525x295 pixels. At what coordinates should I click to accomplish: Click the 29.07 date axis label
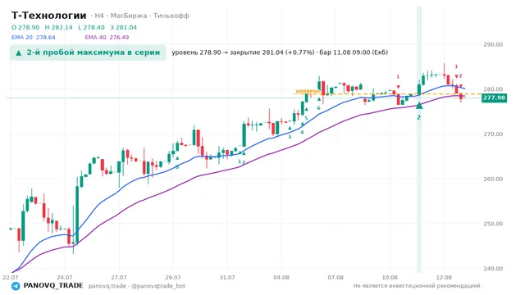click(173, 277)
